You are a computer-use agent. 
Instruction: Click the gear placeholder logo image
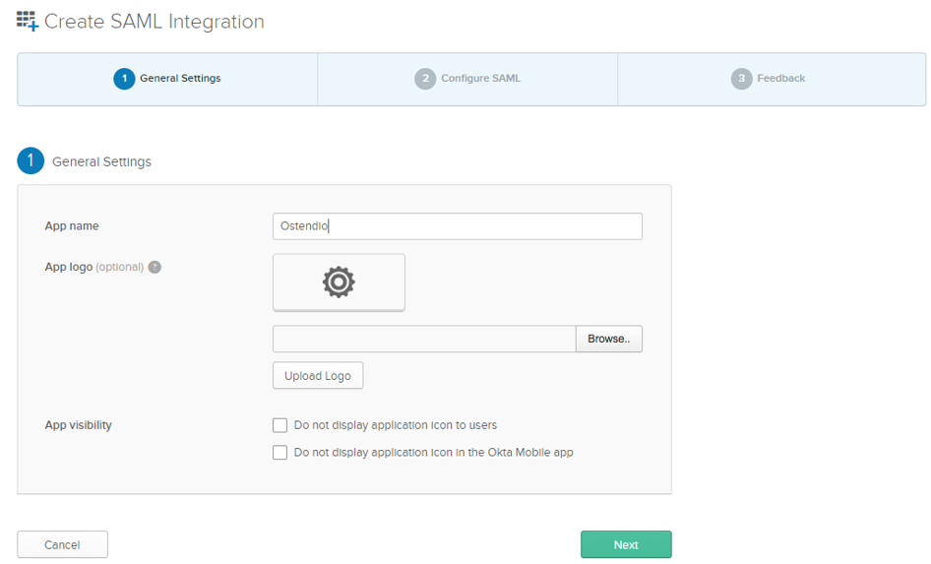(x=339, y=282)
